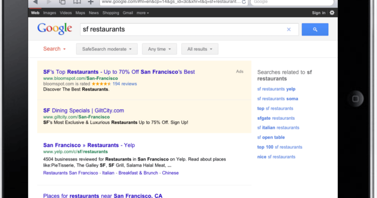
Task: Click the Sign in link
Action: pyautogui.click(x=318, y=13)
